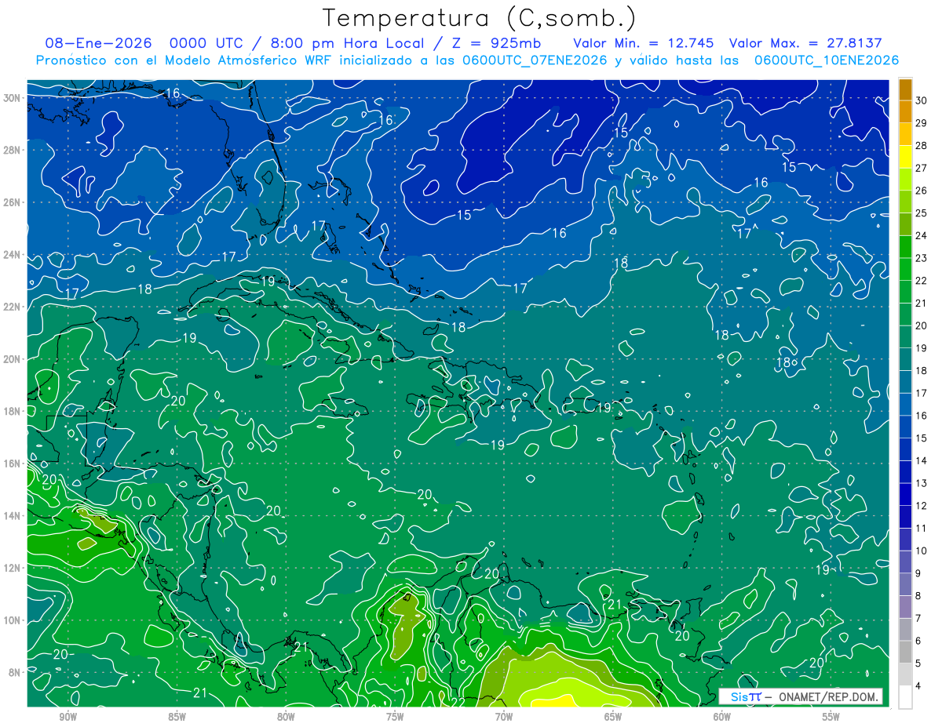Select the color-scale label 11
Screen dimensions: 942x727
click(921, 528)
